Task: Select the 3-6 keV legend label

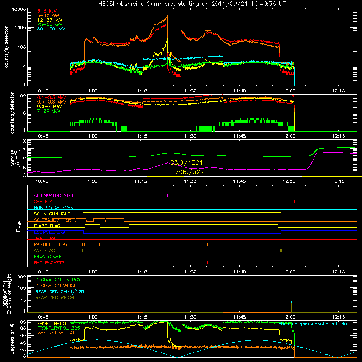Action: coord(47,11)
